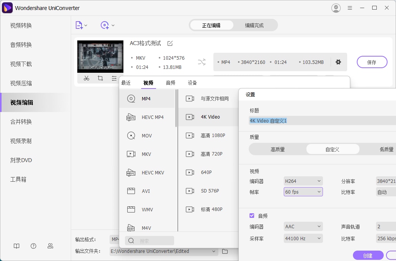Open the 44100 Hz sample rate dropdown

point(303,238)
